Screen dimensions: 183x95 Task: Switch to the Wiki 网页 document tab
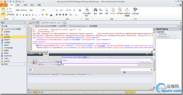[x=34, y=23]
